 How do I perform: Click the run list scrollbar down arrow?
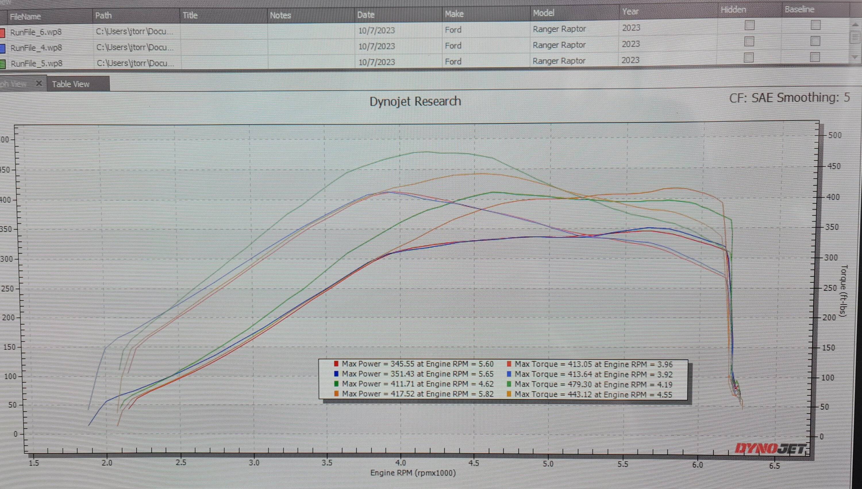[855, 57]
